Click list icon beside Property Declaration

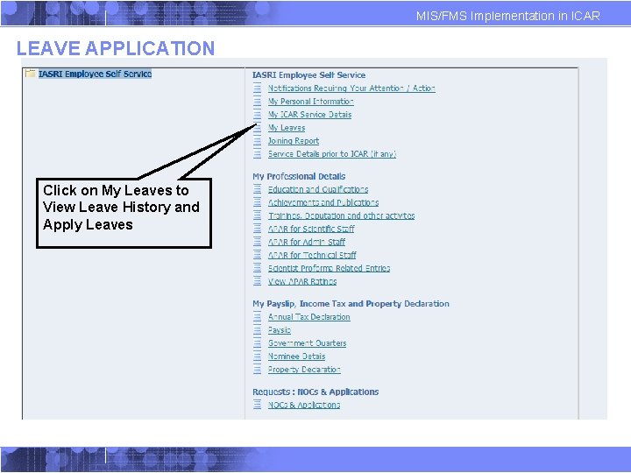pos(257,370)
